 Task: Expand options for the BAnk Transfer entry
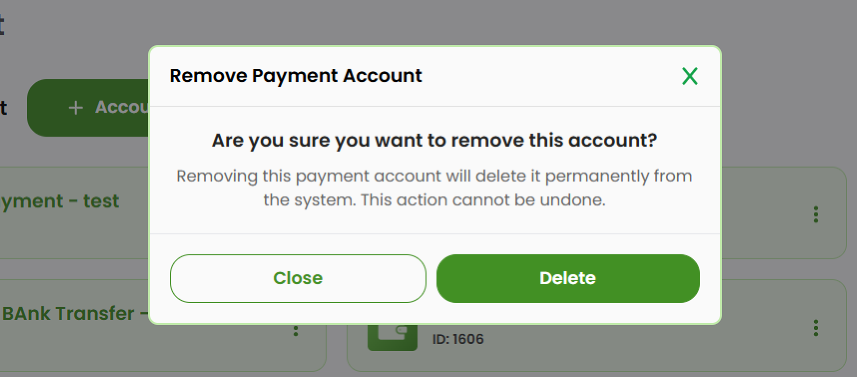297,330
